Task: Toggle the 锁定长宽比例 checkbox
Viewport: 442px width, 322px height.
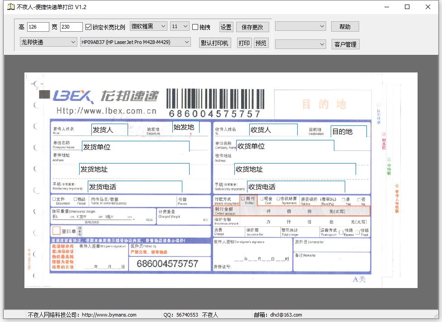Action: click(89, 27)
